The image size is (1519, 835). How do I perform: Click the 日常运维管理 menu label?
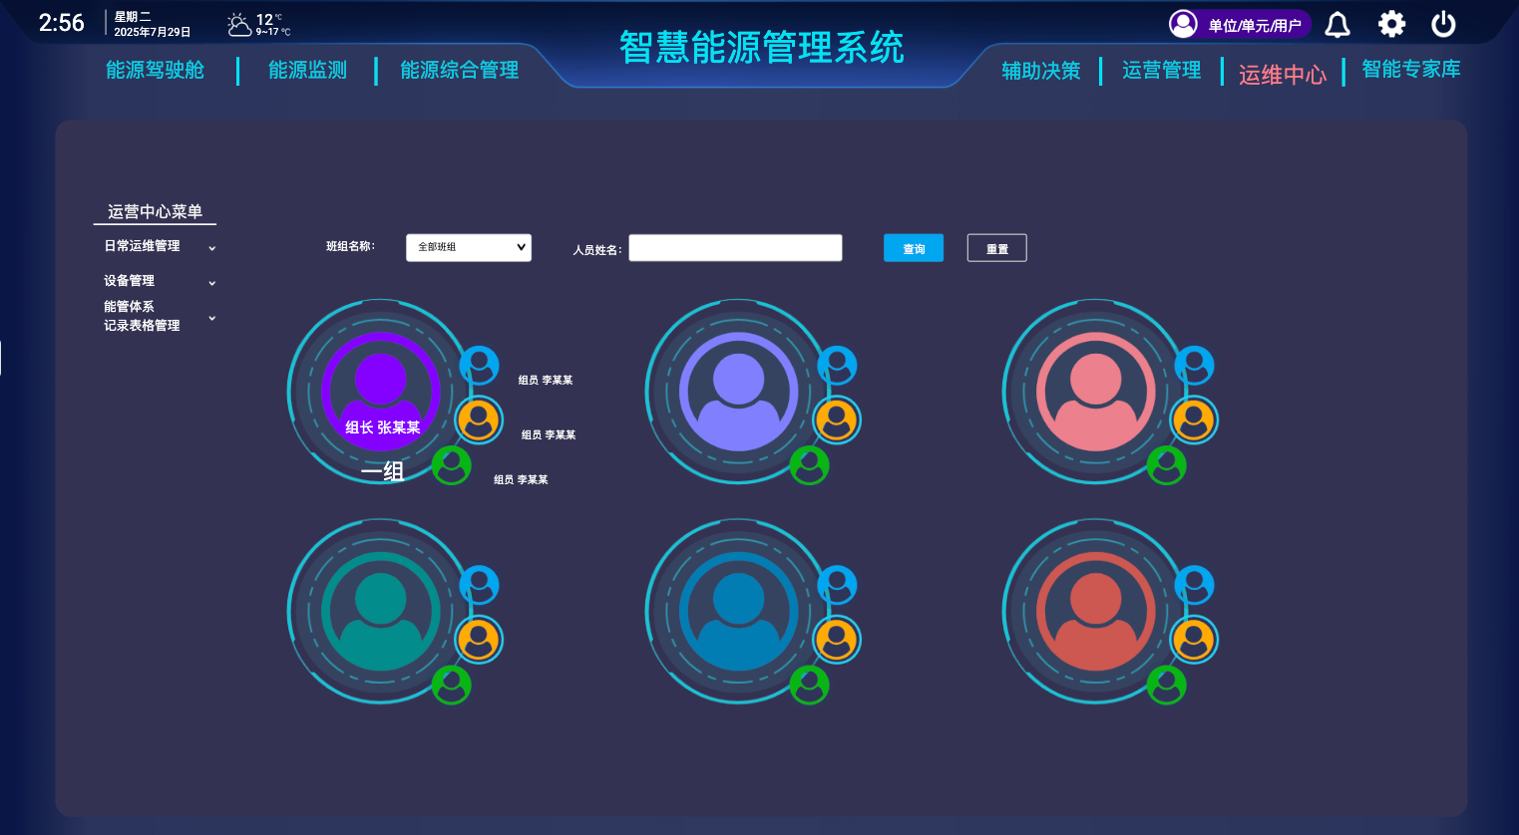[x=142, y=246]
